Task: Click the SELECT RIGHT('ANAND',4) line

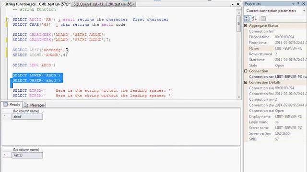Action: coord(40,55)
